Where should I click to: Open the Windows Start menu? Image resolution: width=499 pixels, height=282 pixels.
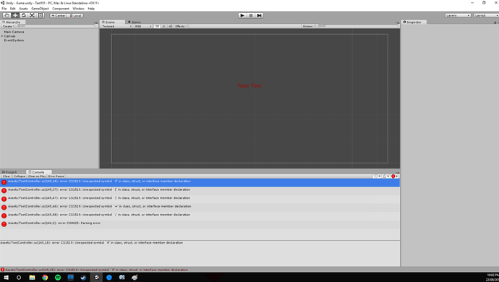pos(6,278)
